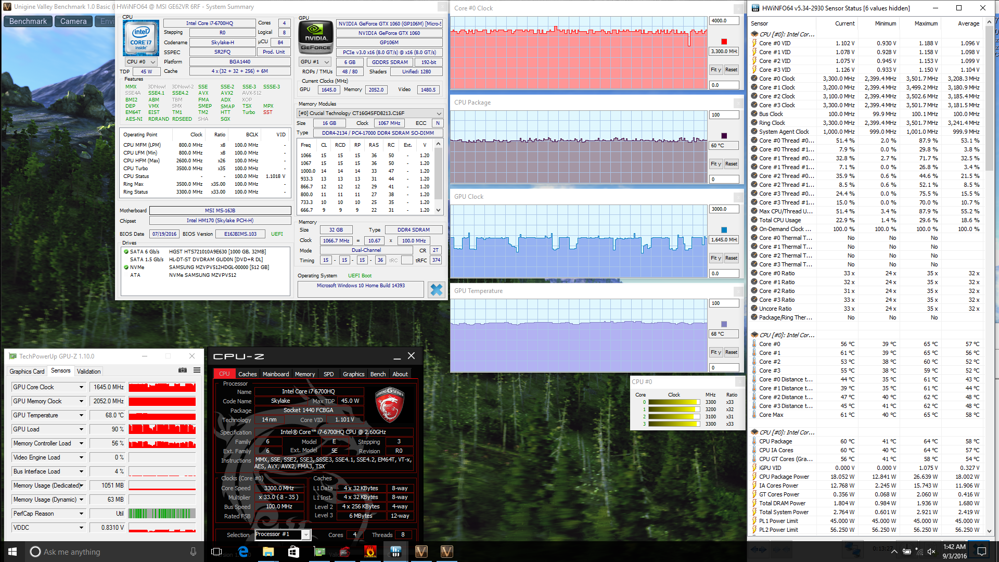Unmute the system tray volume icon

(931, 552)
